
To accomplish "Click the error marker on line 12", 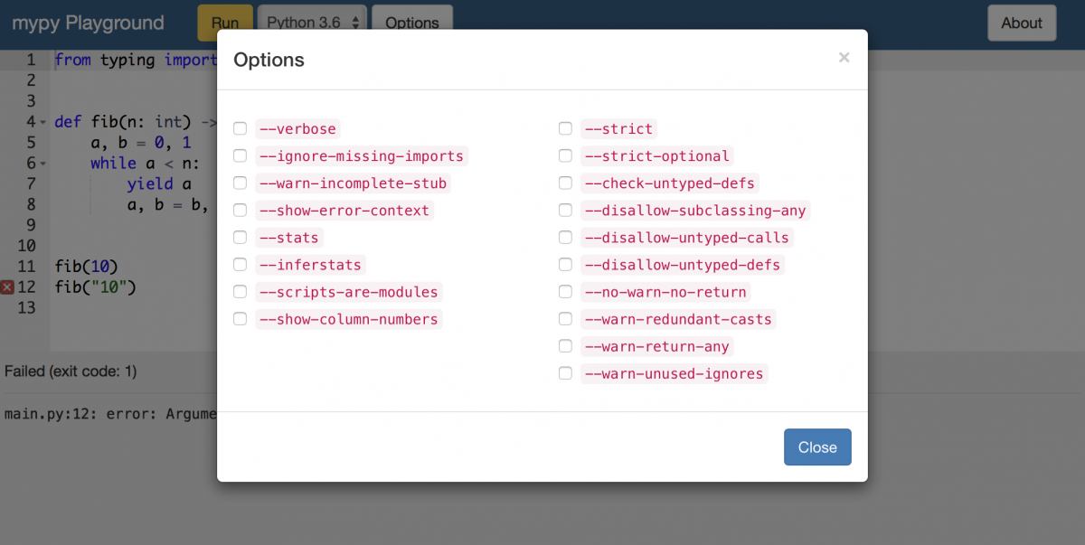I will (7, 287).
